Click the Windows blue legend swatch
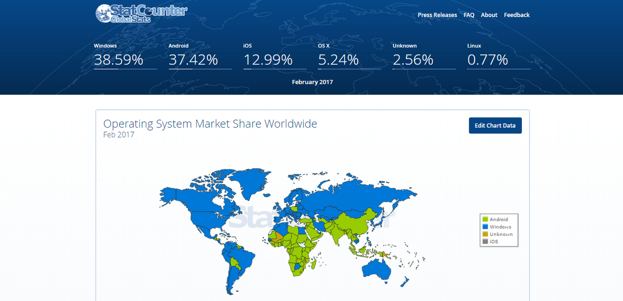The width and height of the screenshot is (623, 301). [x=485, y=227]
